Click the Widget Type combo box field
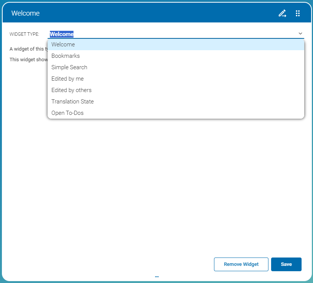 [171, 34]
